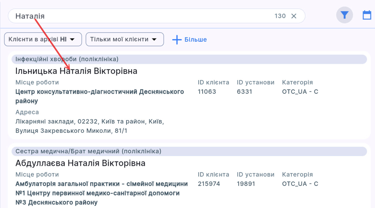Clear the search with the X icon

tap(294, 16)
